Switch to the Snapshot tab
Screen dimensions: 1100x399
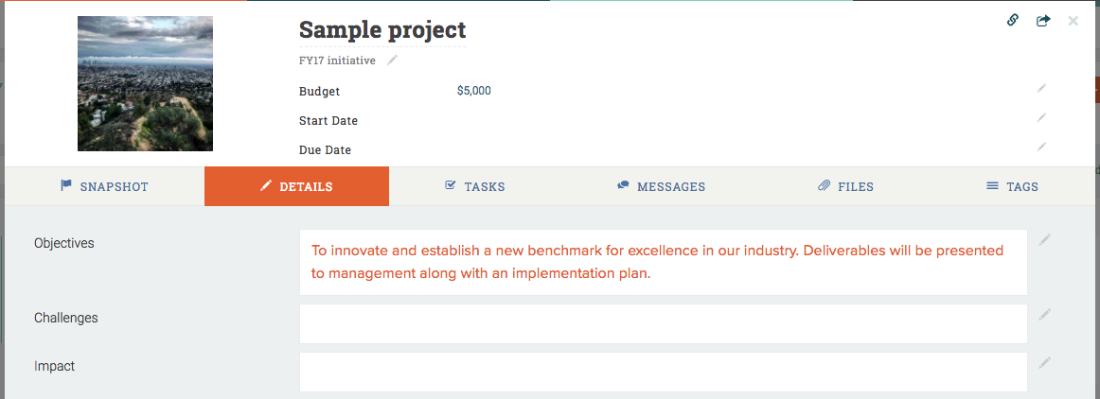pos(104,186)
